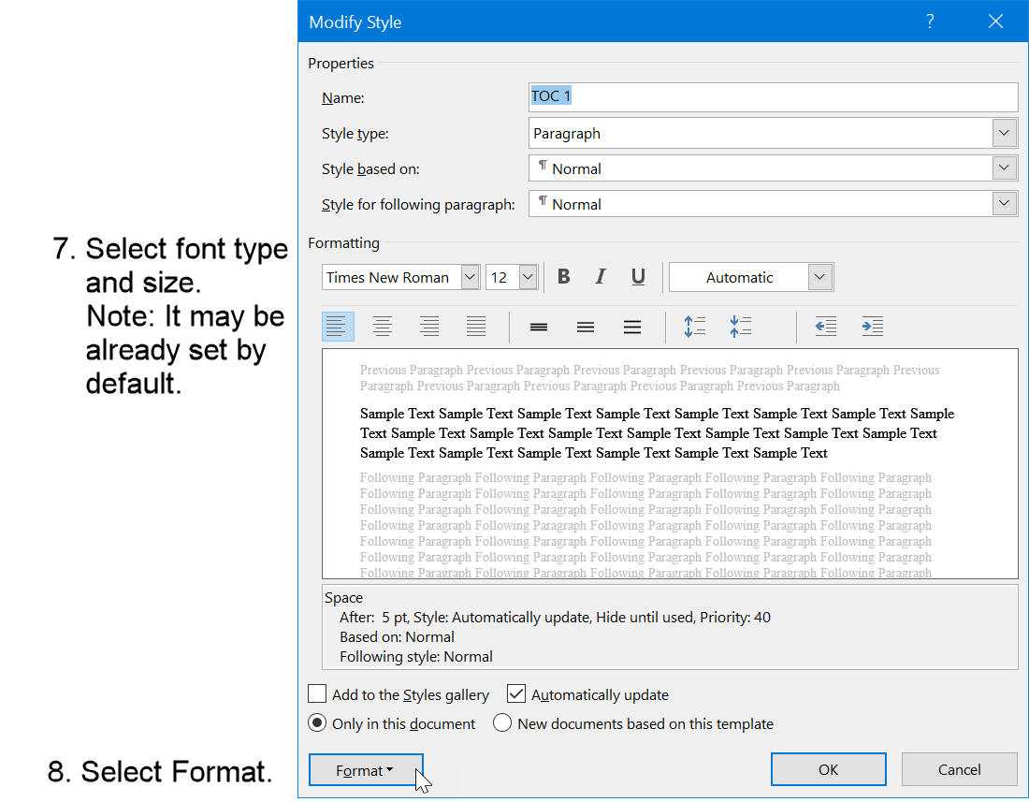Apply italic formatting to the style
This screenshot has width=1029, height=802.
pos(600,276)
